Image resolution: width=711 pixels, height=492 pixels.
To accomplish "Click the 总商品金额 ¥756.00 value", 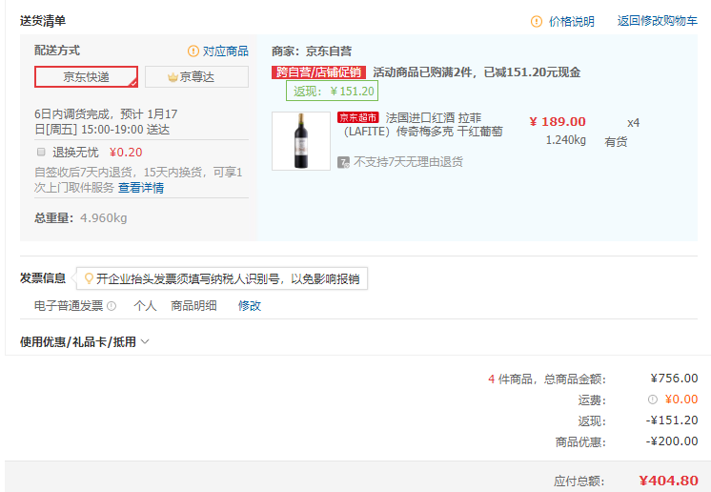I will click(674, 379).
